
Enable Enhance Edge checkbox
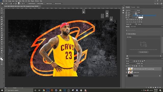point(37,4)
